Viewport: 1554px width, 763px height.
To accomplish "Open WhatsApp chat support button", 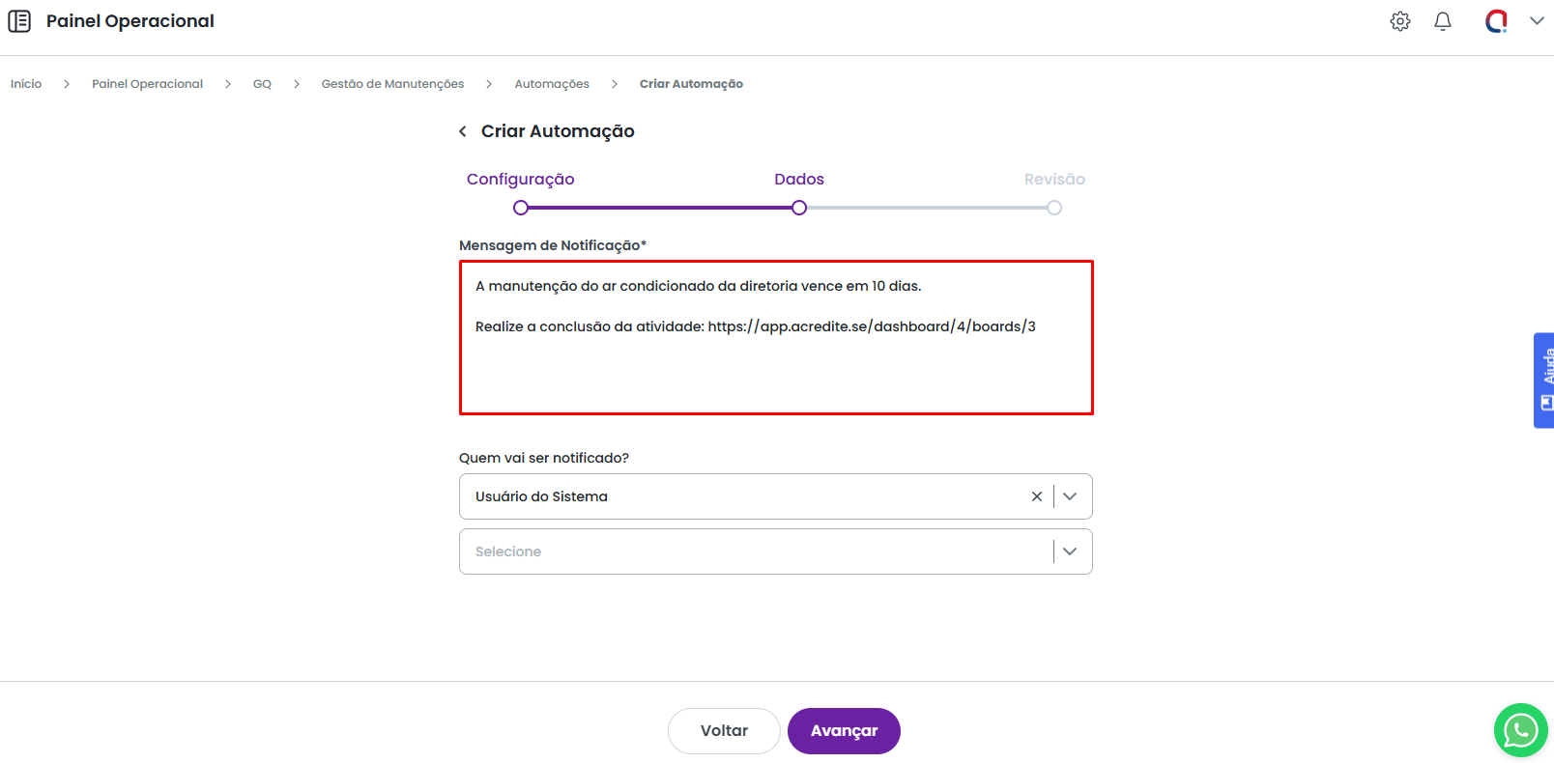I will pyautogui.click(x=1520, y=730).
